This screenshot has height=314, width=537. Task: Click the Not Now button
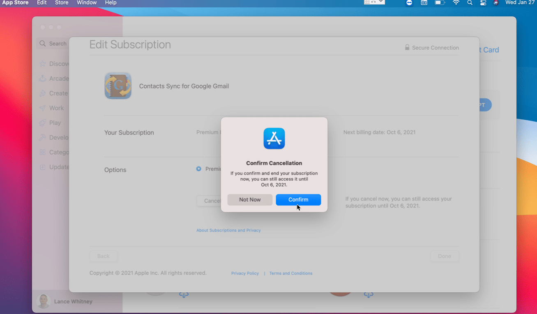click(x=250, y=200)
